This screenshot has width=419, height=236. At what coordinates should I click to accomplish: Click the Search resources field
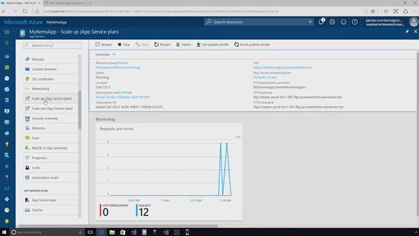pyautogui.click(x=259, y=22)
